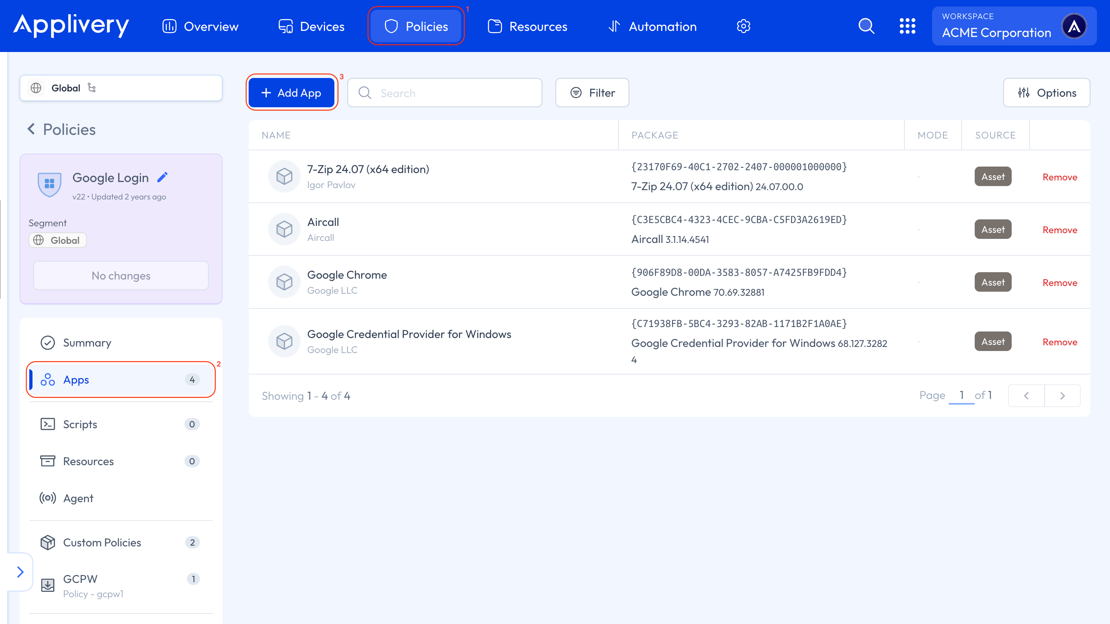The width and height of the screenshot is (1110, 624).
Task: Open the Filter options
Action: coord(592,93)
